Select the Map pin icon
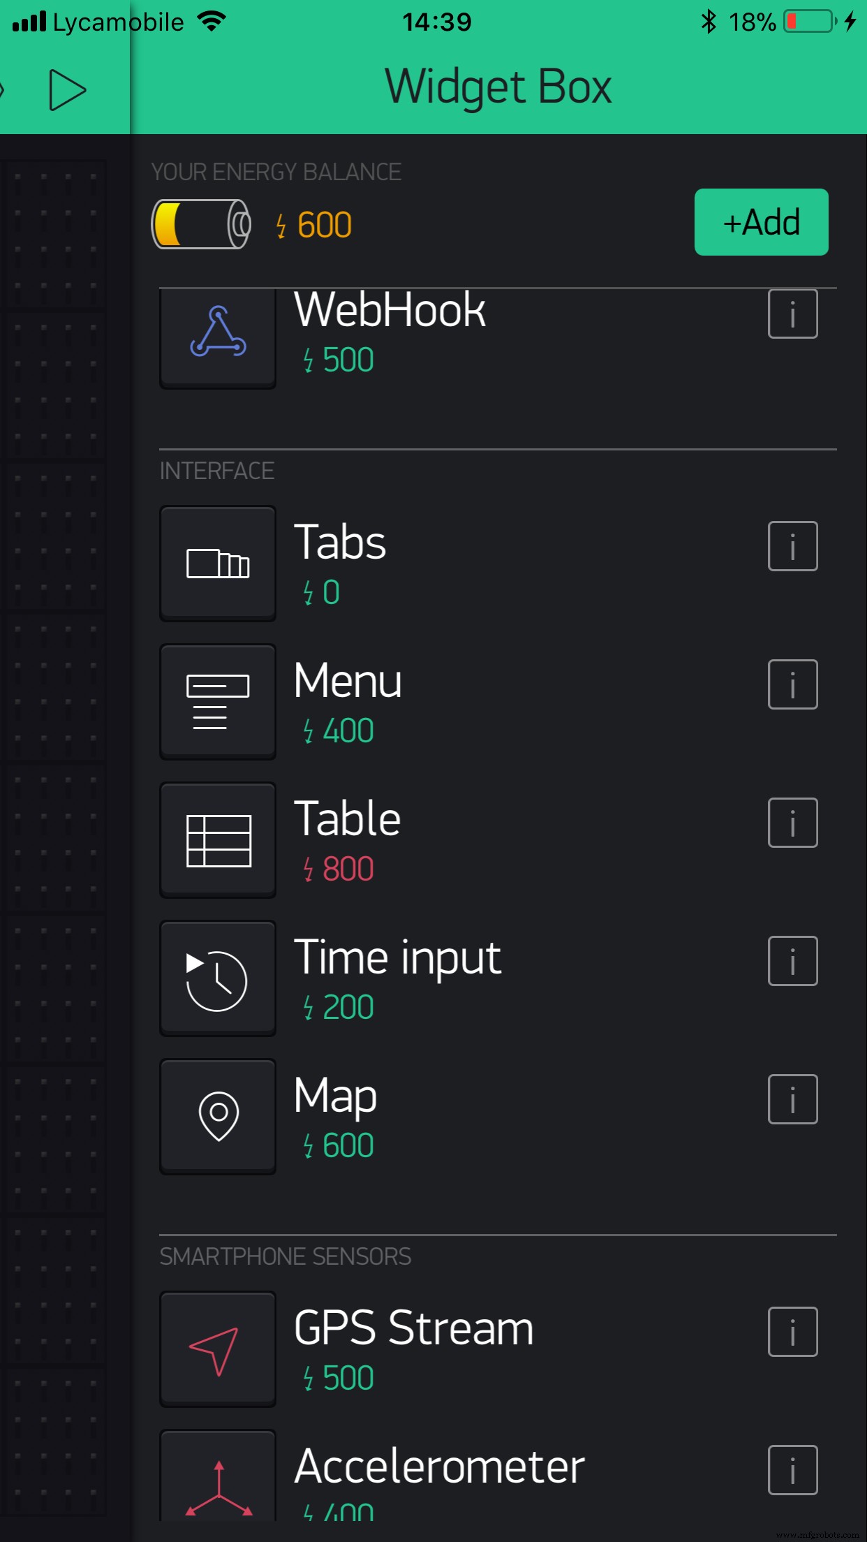 click(x=218, y=1116)
